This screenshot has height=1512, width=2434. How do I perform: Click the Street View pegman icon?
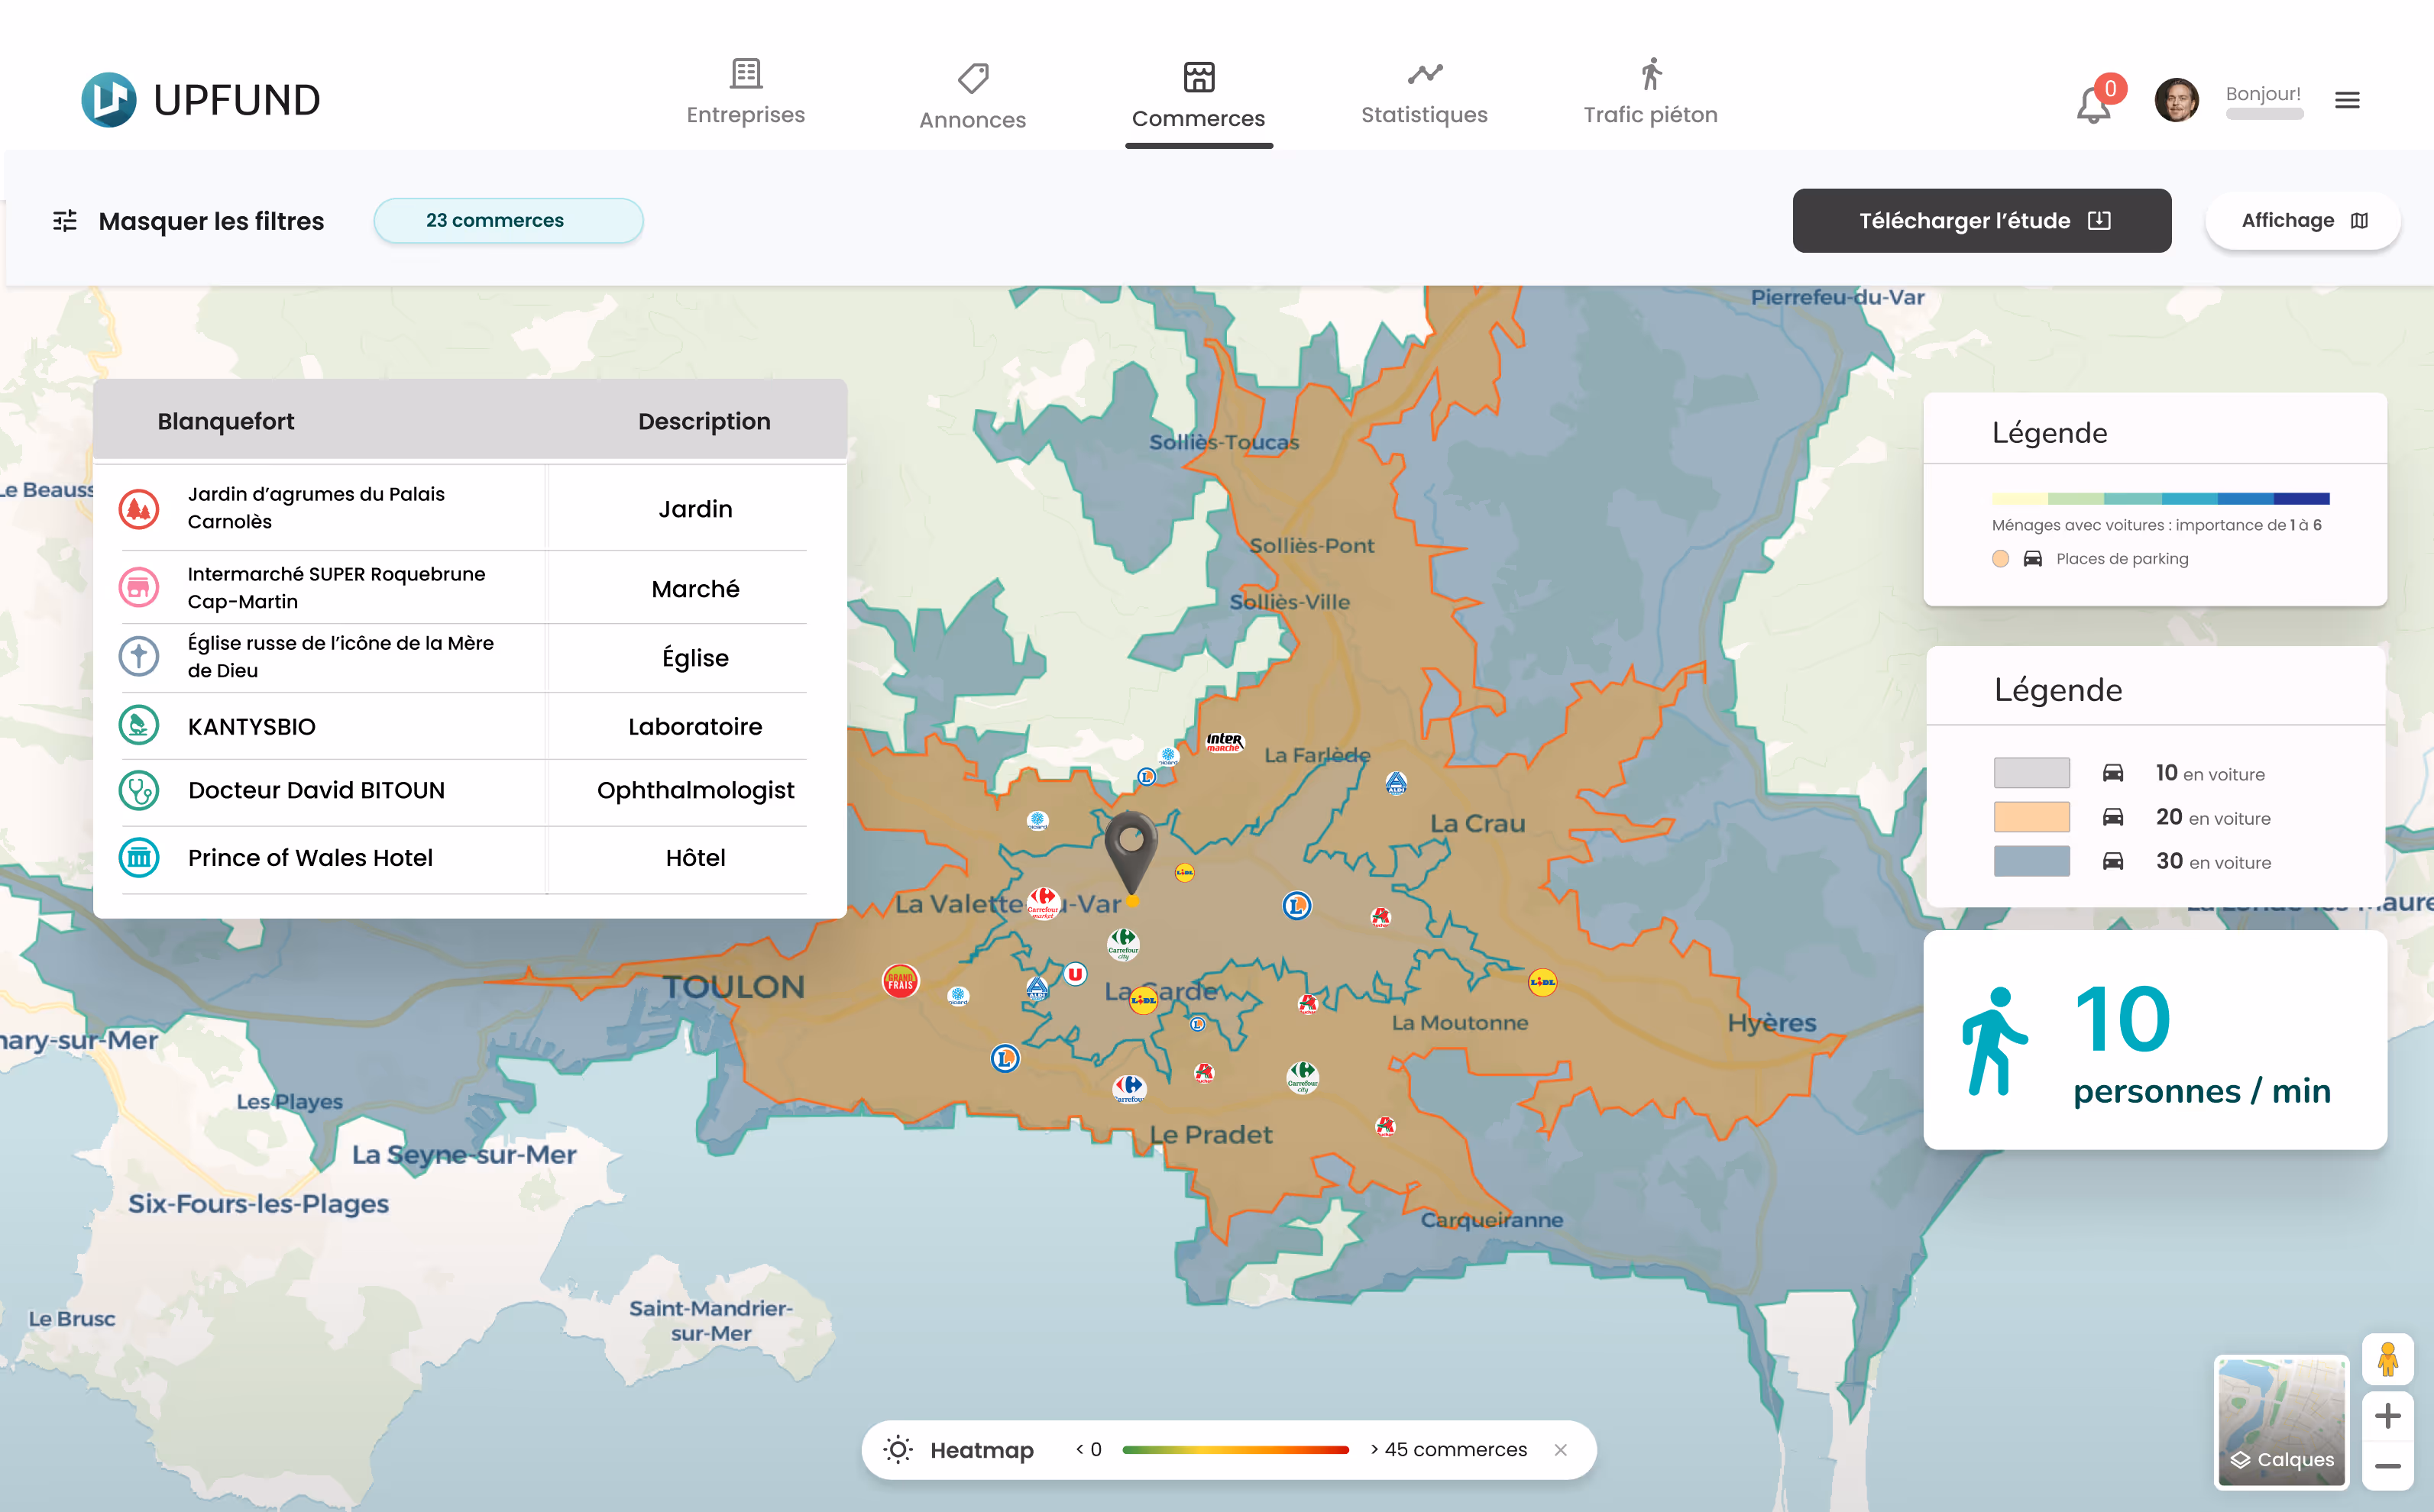2387,1359
